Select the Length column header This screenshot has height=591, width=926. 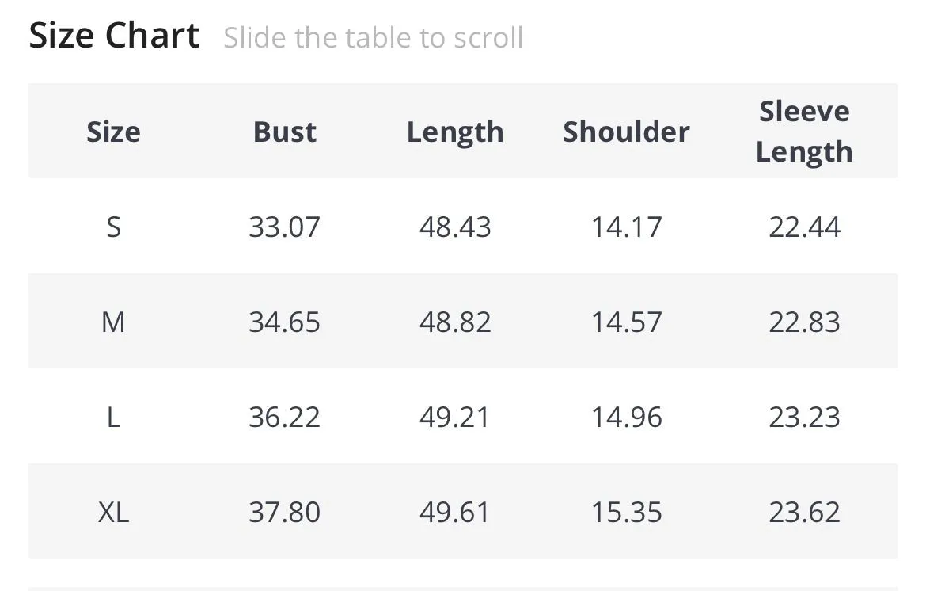pos(455,132)
